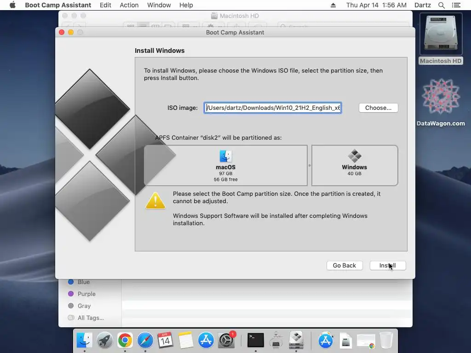Open disk image document in dock
This screenshot has height=353, width=471.
[346, 341]
